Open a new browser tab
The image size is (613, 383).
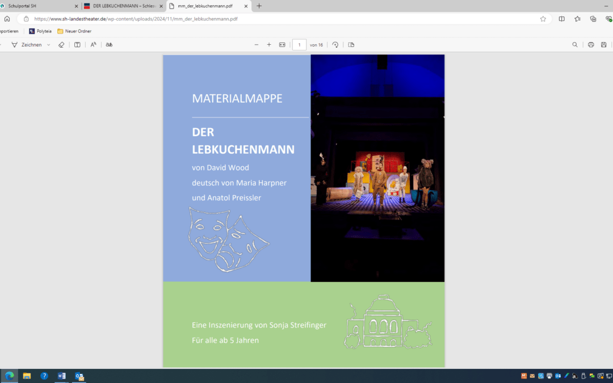[x=259, y=6]
